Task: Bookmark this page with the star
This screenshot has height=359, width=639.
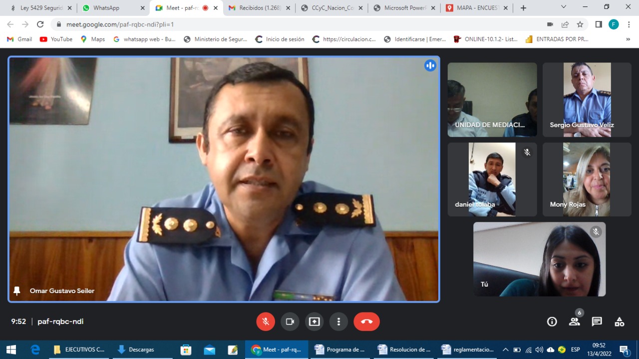Action: tap(580, 24)
